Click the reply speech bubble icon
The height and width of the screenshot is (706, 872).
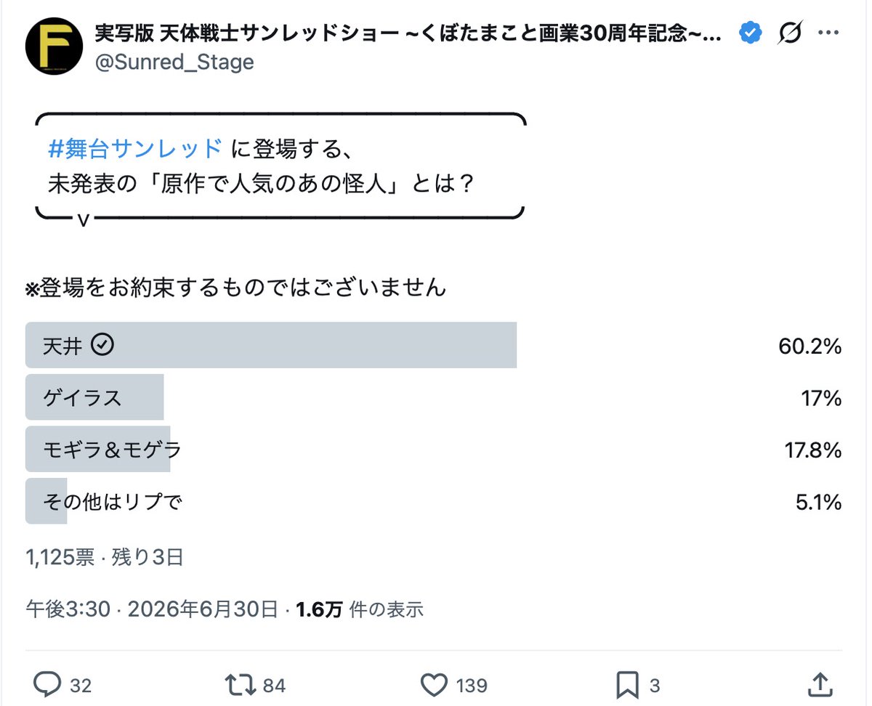point(48,684)
